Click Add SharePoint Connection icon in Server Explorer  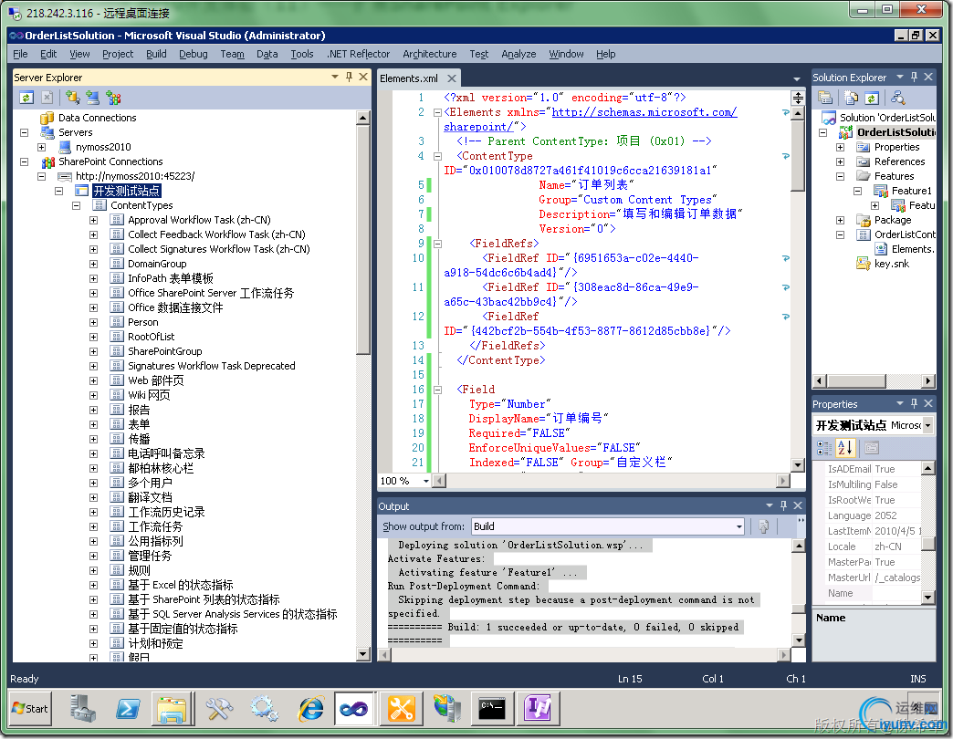pos(113,97)
